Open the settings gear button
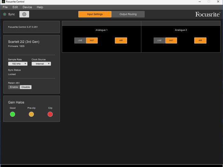The image size is (223, 167). coord(24,14)
